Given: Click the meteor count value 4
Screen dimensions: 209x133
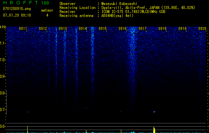Looking at the screenshot, I should [x=47, y=15].
